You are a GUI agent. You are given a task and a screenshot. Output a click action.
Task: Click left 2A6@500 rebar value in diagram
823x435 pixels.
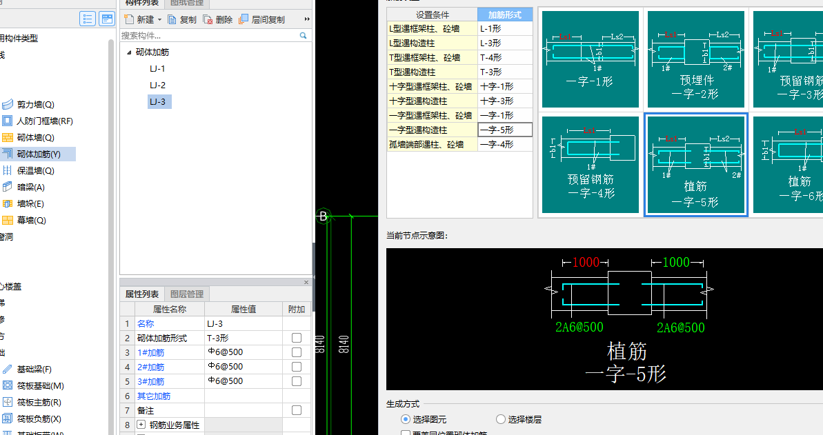pos(579,327)
